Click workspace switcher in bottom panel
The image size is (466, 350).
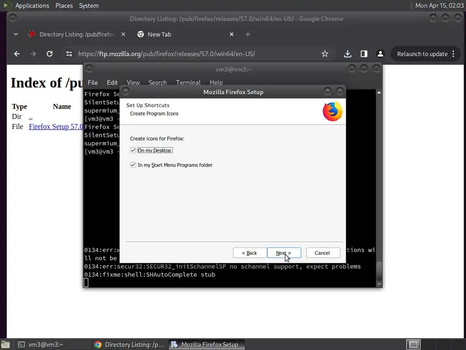point(414,345)
